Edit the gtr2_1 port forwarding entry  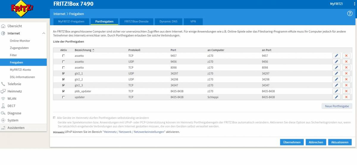tap(336, 73)
